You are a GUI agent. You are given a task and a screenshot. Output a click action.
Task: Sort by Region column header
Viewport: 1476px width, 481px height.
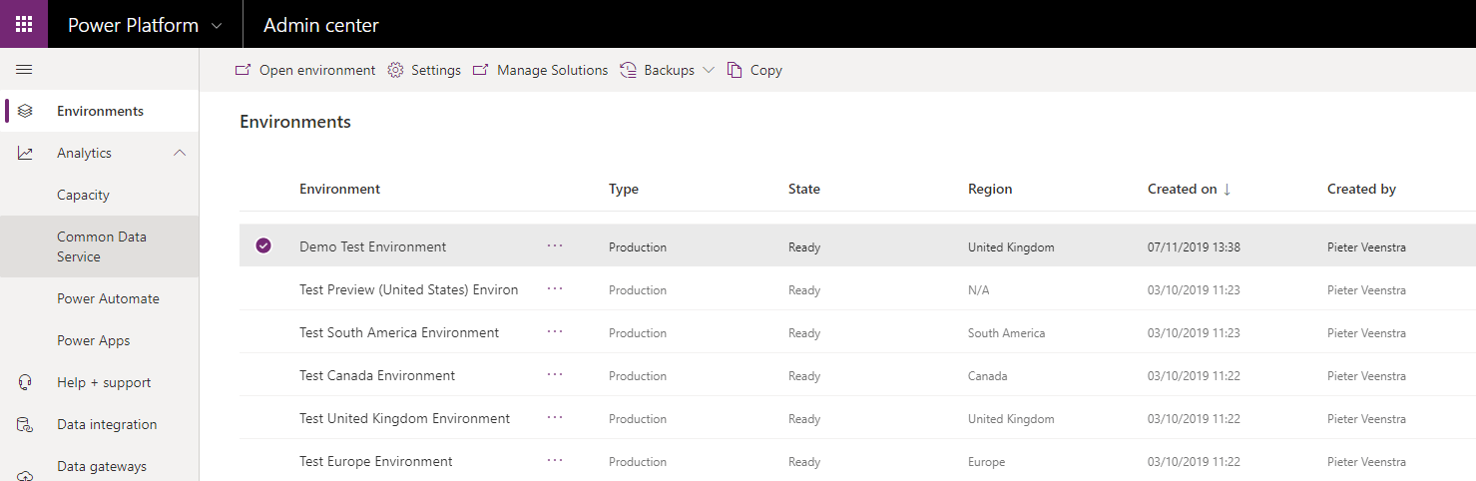point(990,189)
